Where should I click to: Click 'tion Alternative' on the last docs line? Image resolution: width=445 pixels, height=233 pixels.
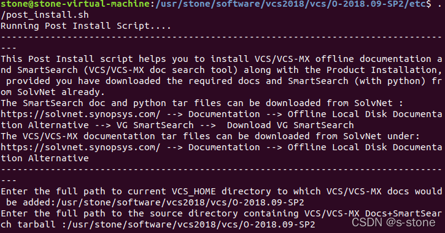tap(45, 158)
